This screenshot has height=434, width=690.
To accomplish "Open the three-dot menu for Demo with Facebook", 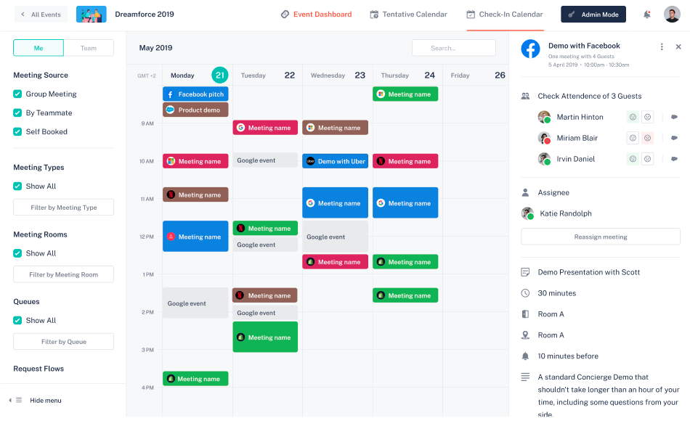I will click(662, 46).
